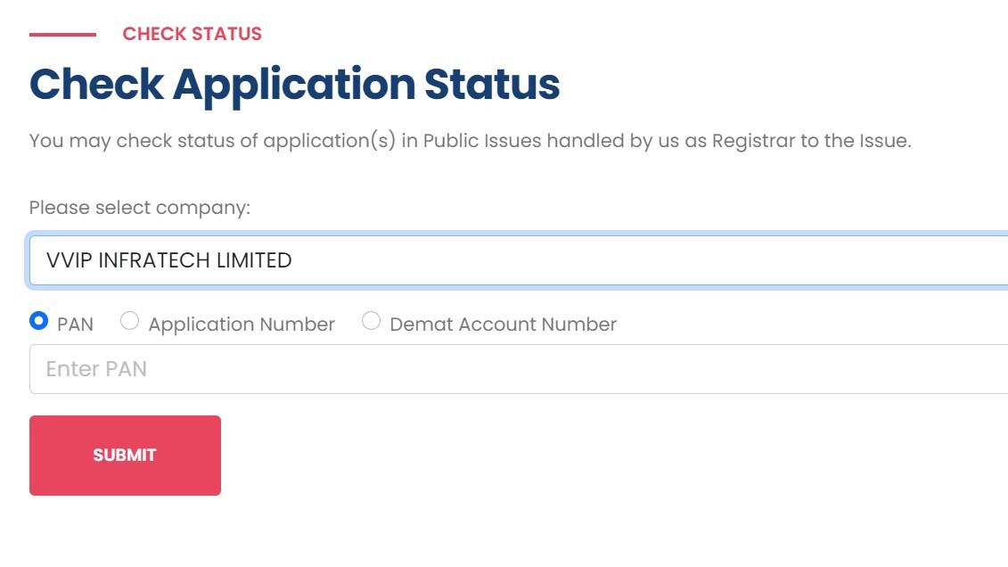Click the red line beside CHECK STATUS

click(62, 35)
